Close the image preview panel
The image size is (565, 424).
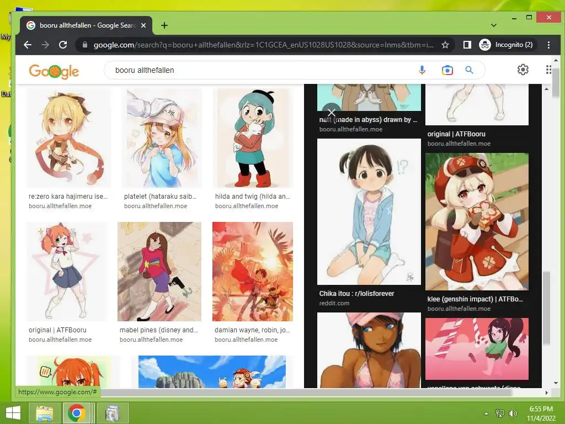pyautogui.click(x=332, y=113)
